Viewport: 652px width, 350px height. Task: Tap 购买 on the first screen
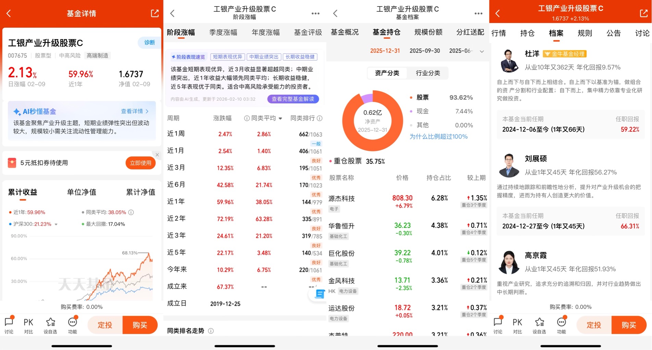[140, 325]
